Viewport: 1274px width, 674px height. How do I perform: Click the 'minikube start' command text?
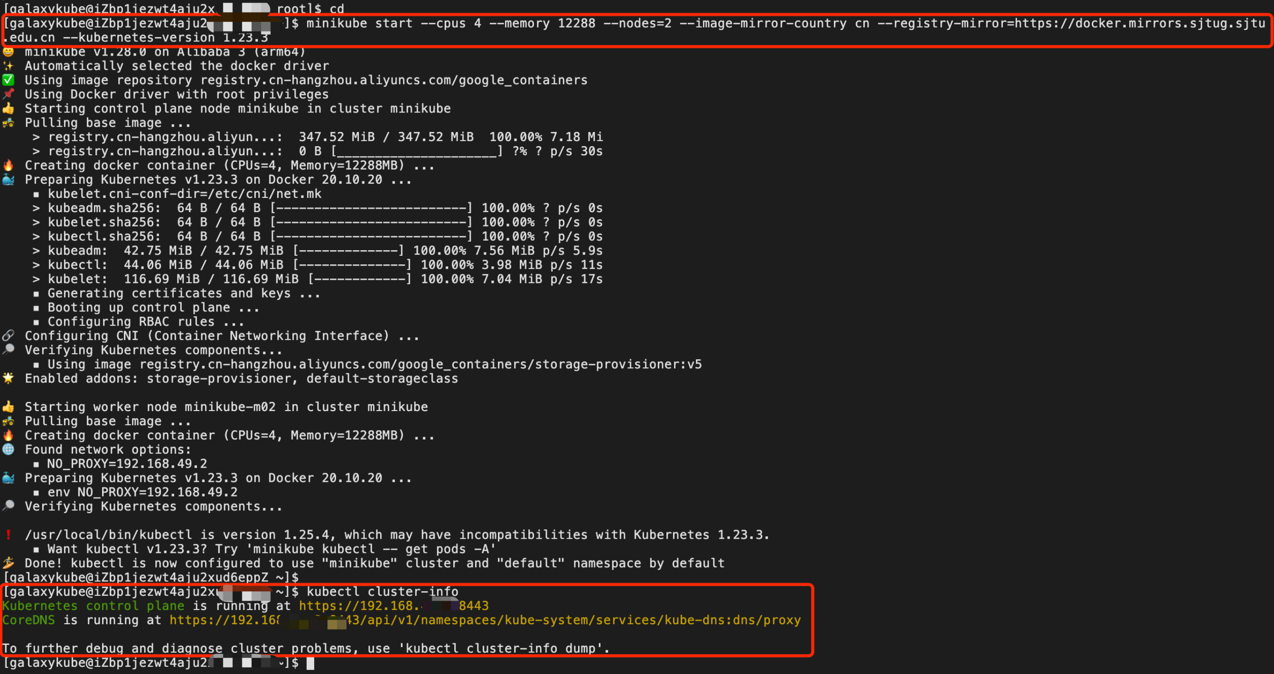click(x=359, y=23)
